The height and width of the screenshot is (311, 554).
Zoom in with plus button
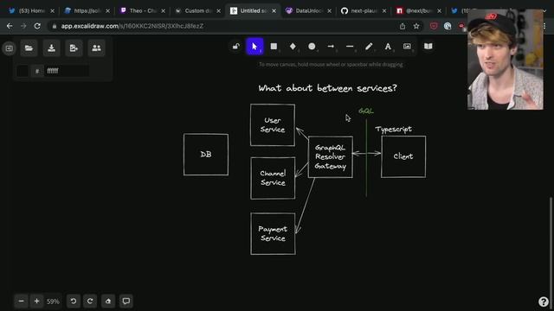pos(36,301)
